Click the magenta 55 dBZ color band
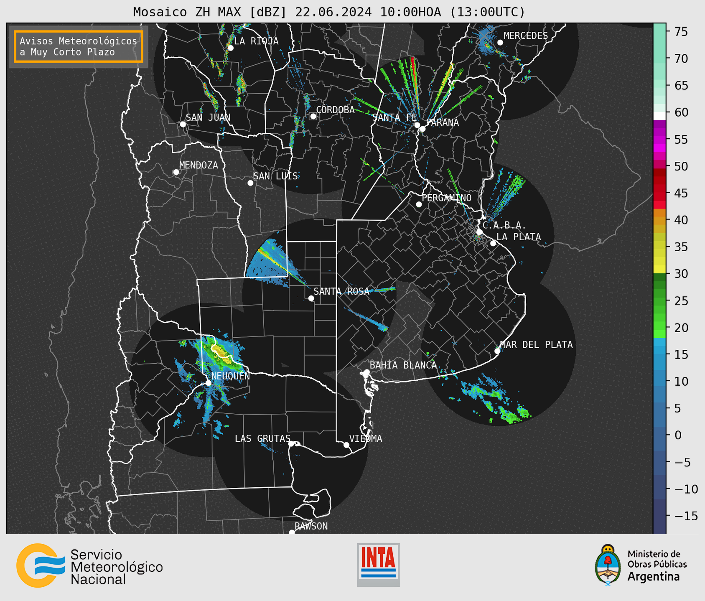Image resolution: width=705 pixels, height=601 pixels. pos(659,140)
